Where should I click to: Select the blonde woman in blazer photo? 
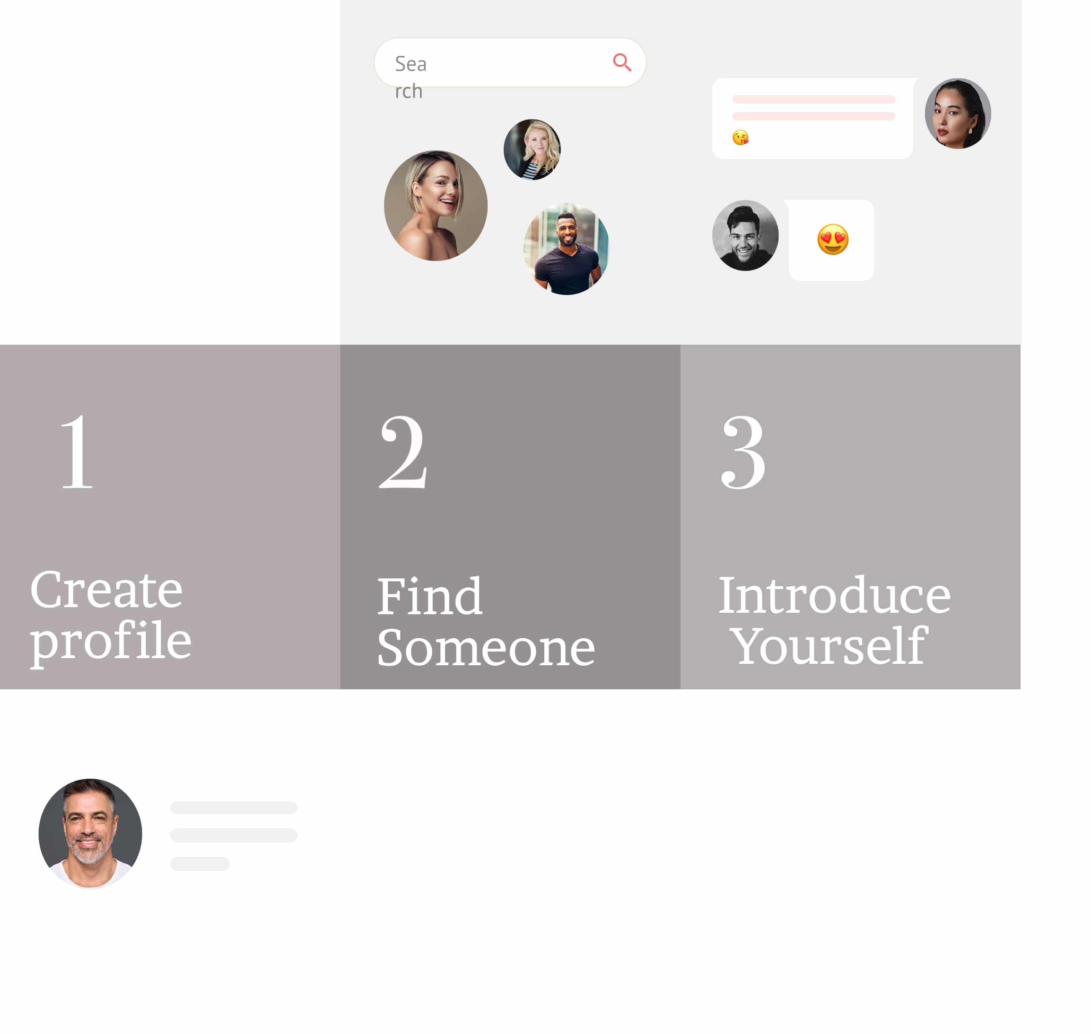pos(532,149)
